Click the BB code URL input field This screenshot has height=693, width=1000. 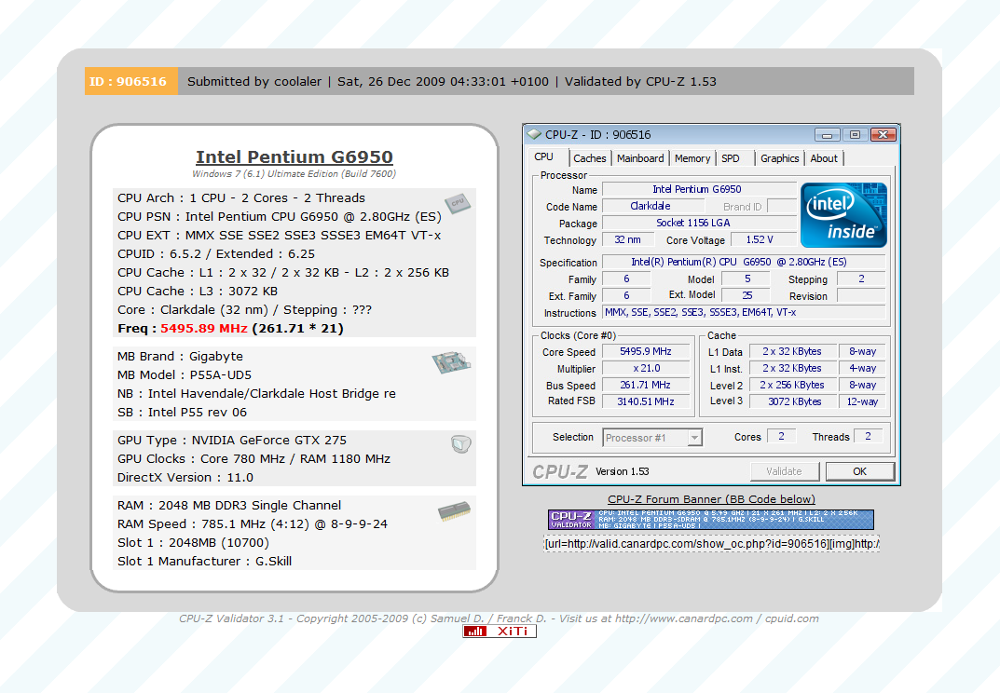coord(711,544)
